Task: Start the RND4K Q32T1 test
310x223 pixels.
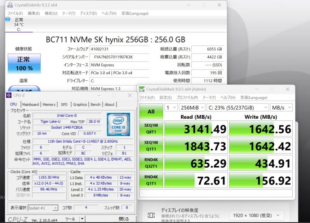Action: pos(151,163)
